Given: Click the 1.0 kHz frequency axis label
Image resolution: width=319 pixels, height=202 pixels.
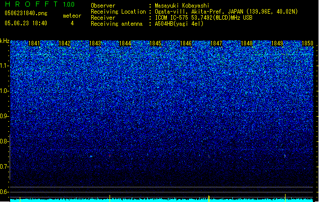Looking at the screenshot, I should [4, 91].
